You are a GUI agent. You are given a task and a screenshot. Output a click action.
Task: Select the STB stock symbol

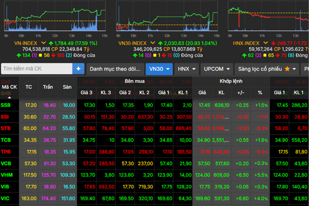tap(6, 128)
